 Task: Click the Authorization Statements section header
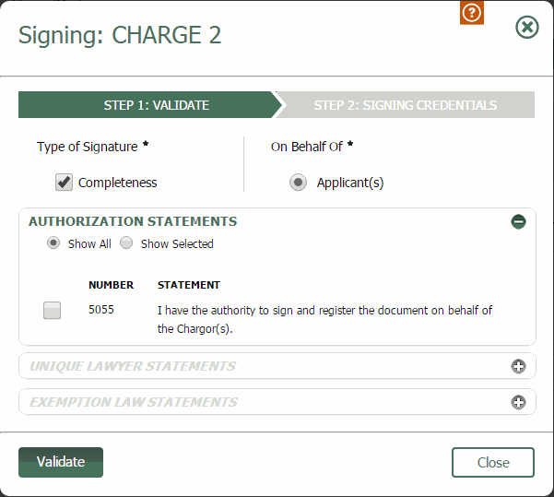133,221
